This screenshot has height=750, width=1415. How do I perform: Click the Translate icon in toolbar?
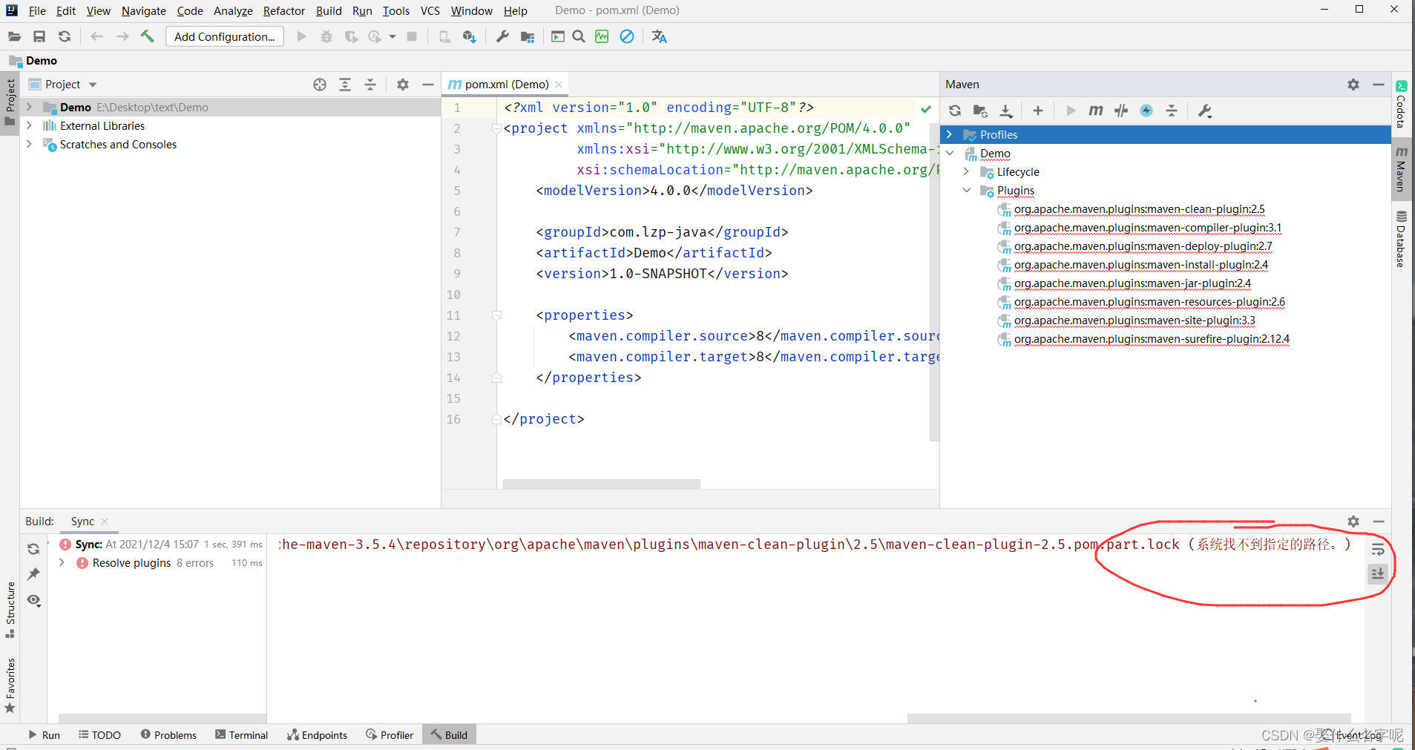(x=659, y=36)
